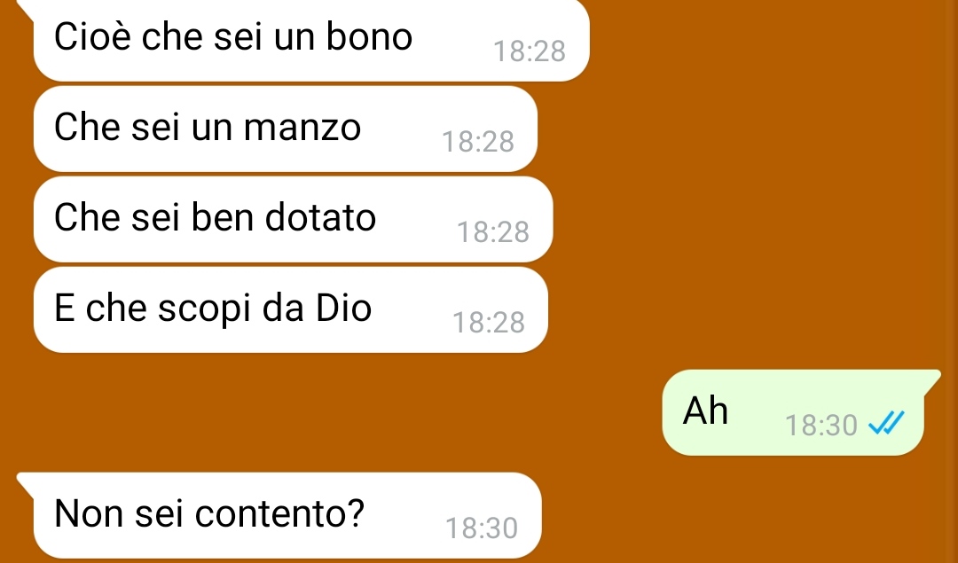The width and height of the screenshot is (958, 563).
Task: Tap the 'E che scopi da Dio' message
Action: click(291, 309)
